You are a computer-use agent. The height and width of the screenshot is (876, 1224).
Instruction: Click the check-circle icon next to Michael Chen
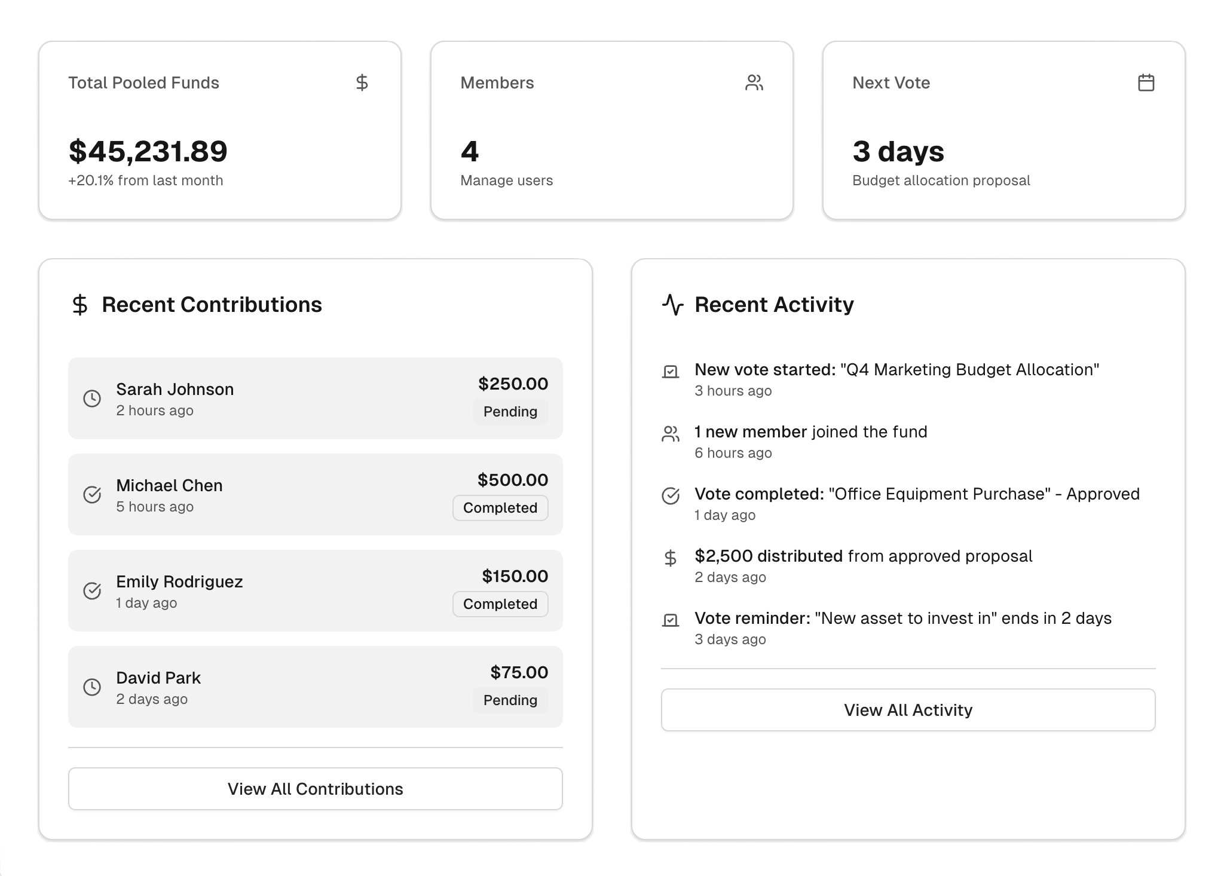(x=92, y=495)
